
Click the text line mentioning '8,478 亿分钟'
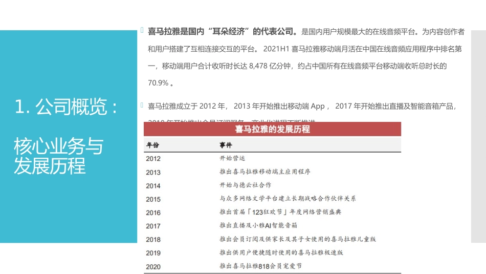tap(297, 66)
